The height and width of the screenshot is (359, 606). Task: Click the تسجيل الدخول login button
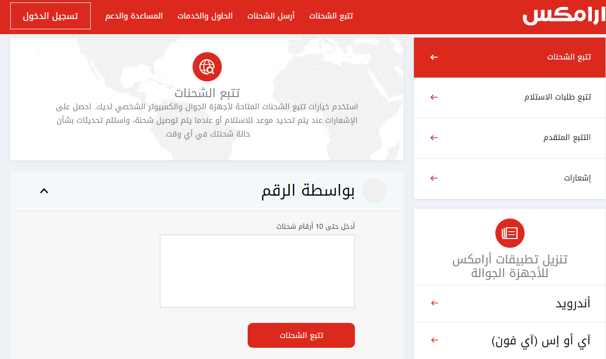(50, 16)
